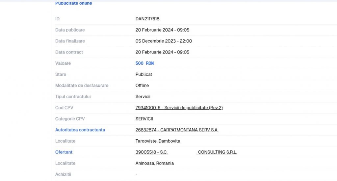The image size is (337, 181).
Task: Click the blue Ofertant label
Action: point(64,152)
